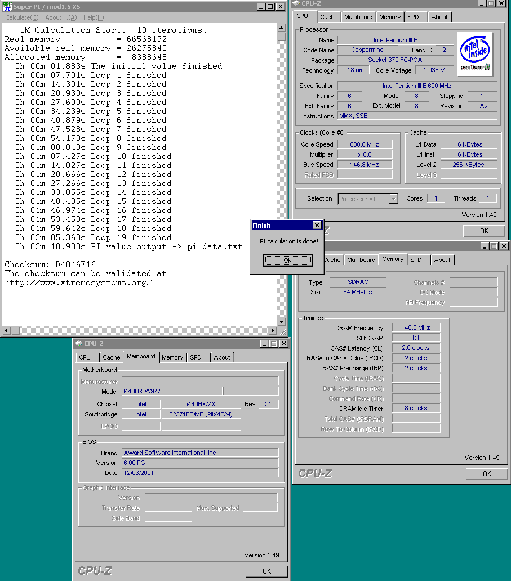
Task: Open About tab in top CPU-Z window
Action: tap(439, 17)
